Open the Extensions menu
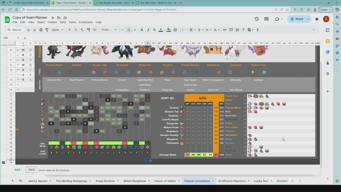Screen dimensions: 341x192 (86, 22)
